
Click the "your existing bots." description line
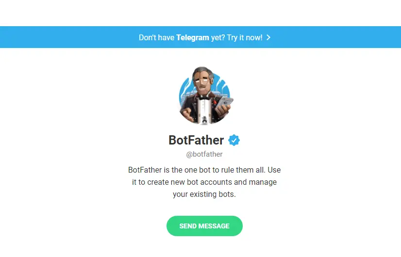click(204, 194)
